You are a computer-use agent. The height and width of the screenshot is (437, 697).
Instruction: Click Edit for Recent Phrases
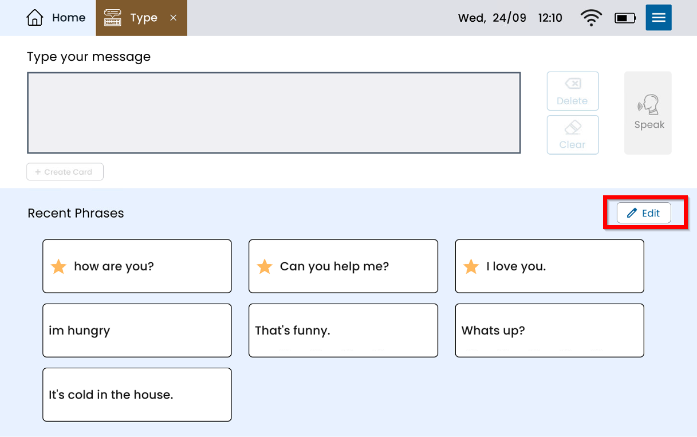pos(644,213)
